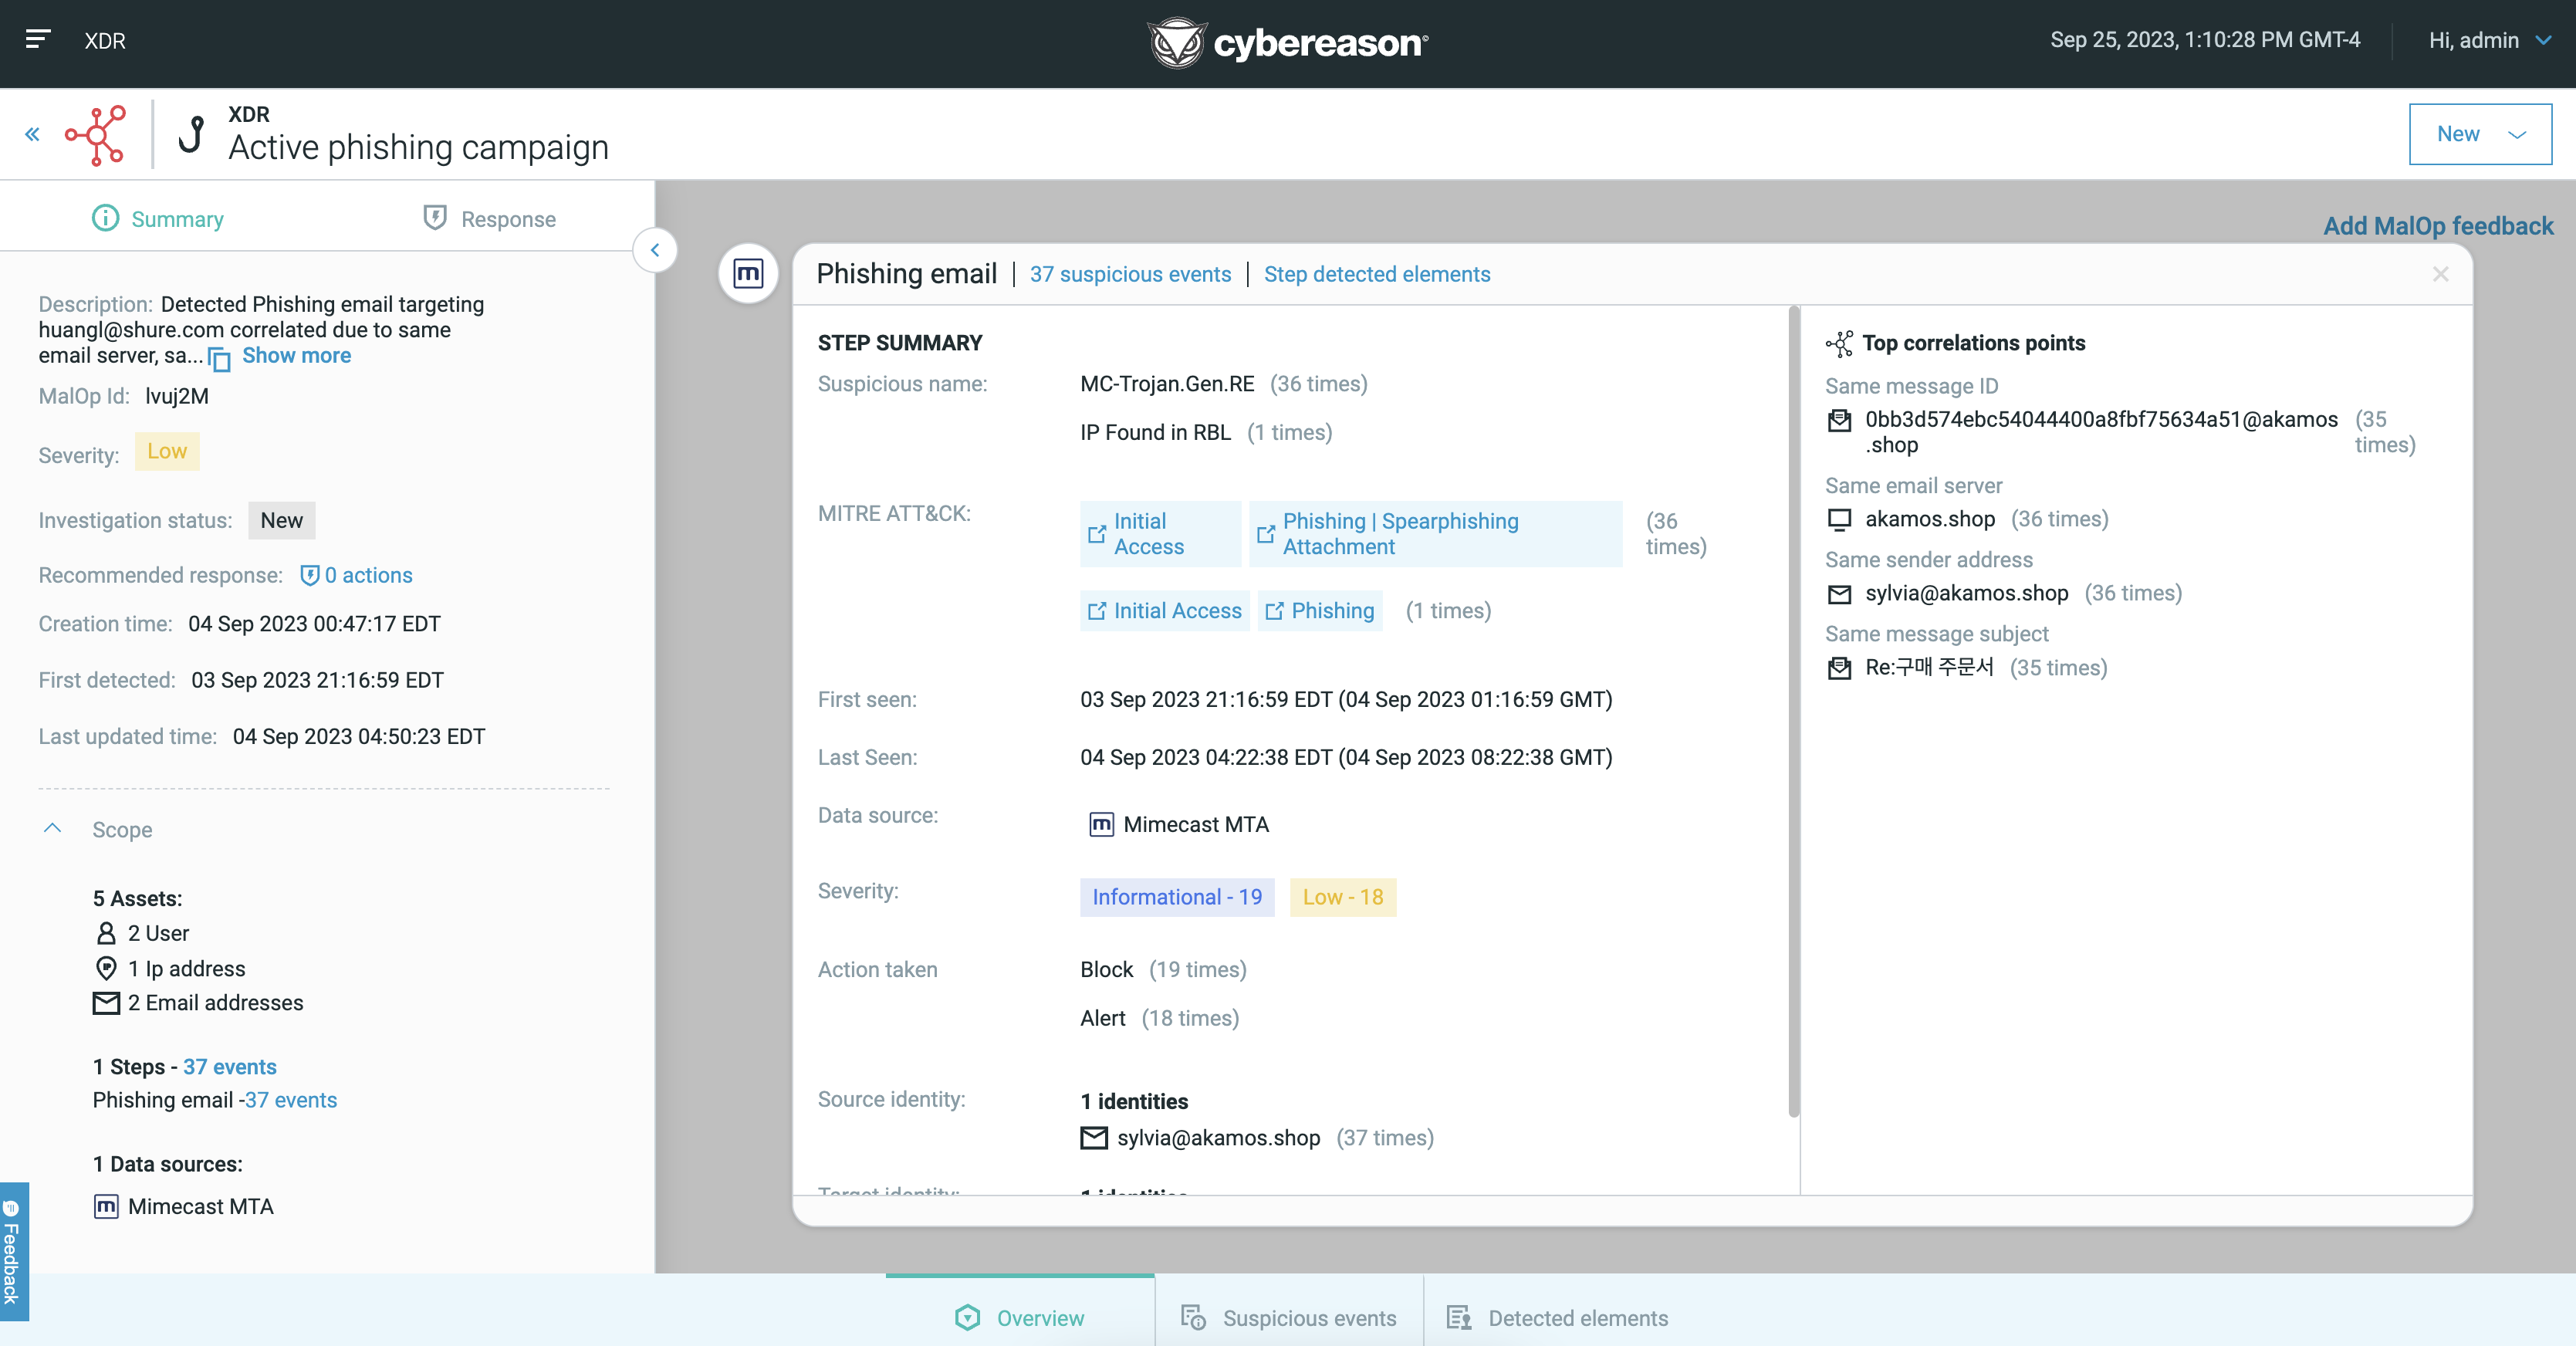The height and width of the screenshot is (1346, 2576).
Task: Click the network graph icon left sidebar
Action: [97, 134]
